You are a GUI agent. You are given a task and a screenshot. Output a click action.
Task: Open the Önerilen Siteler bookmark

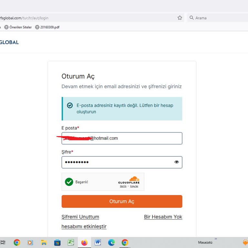click(x=18, y=27)
